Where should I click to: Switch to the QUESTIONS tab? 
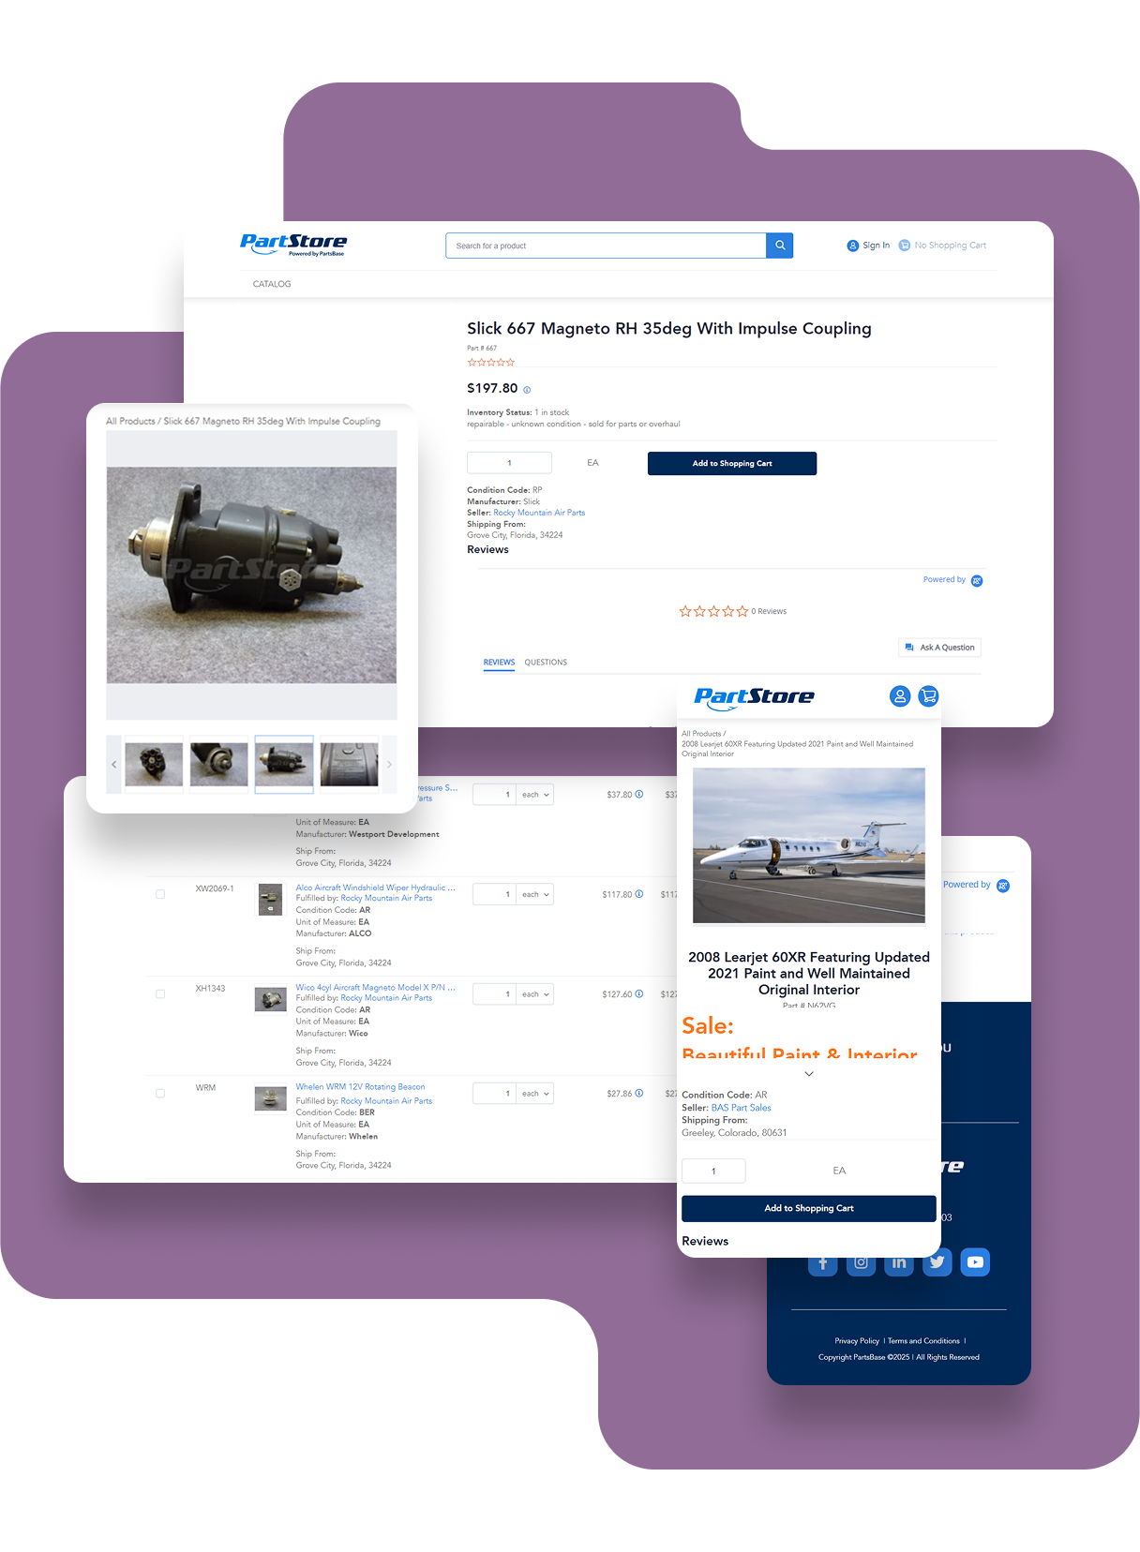click(x=546, y=663)
